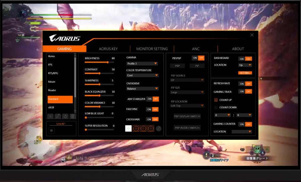Open the AORUS Key tab
Image resolution: width=301 pixels, height=182 pixels.
pos(108,49)
